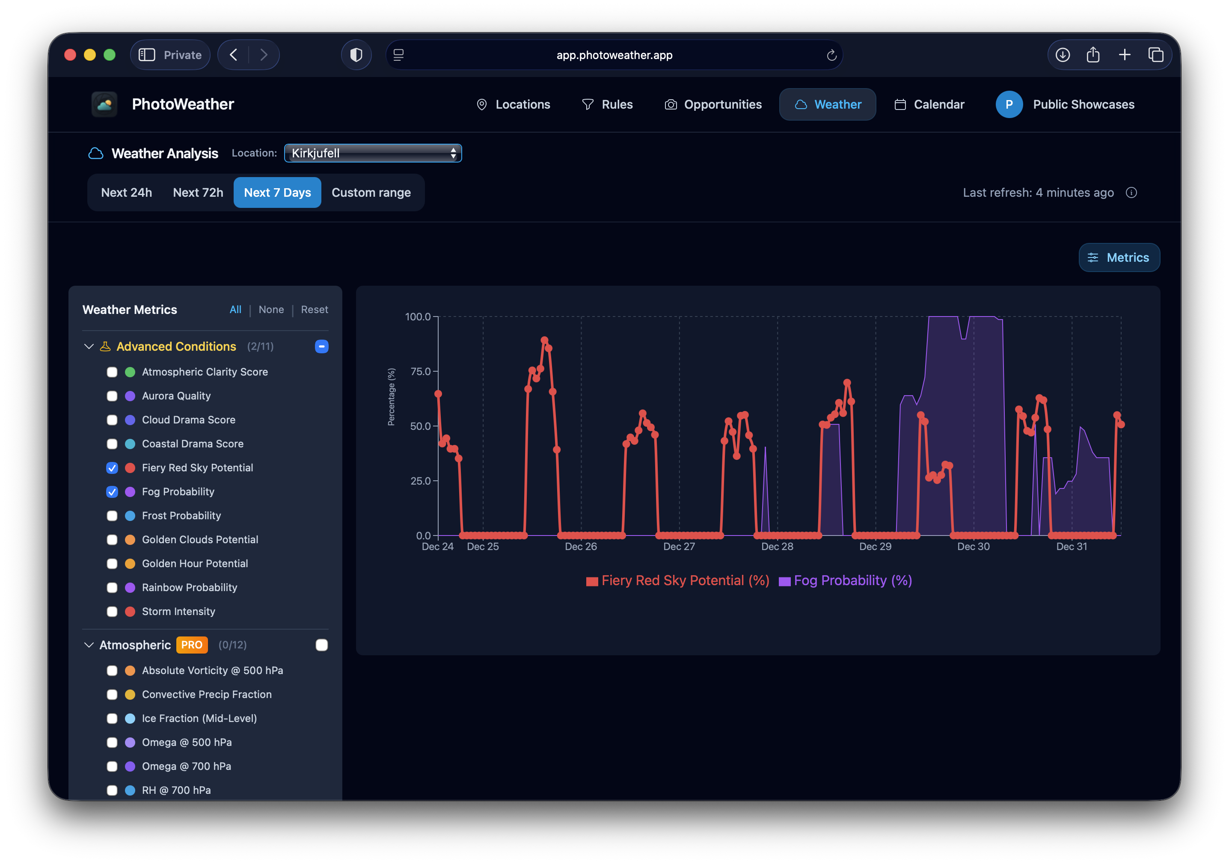Uncheck Fiery Red Sky Potential metric
Image resolution: width=1229 pixels, height=864 pixels.
112,468
